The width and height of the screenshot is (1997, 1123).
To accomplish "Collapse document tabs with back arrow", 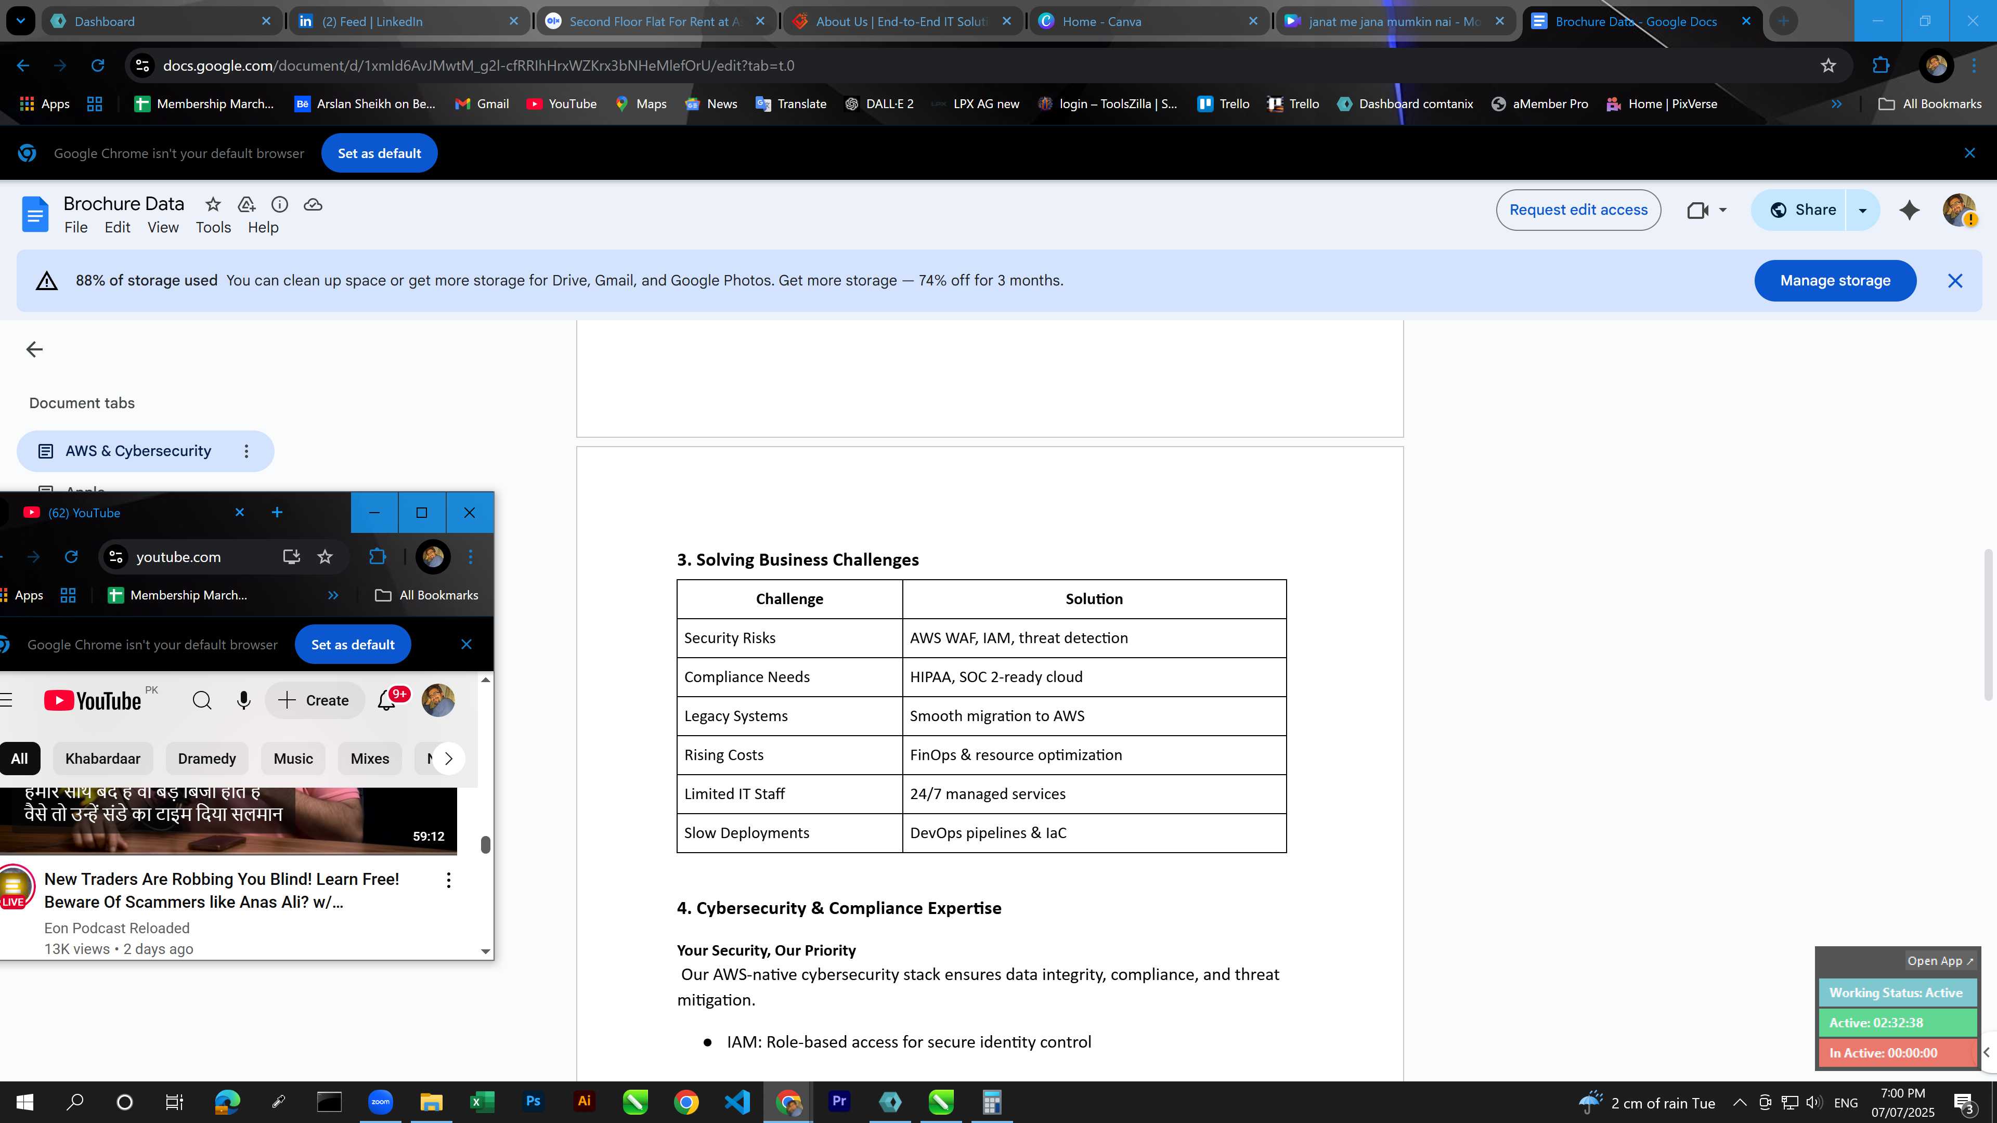I will coord(34,349).
